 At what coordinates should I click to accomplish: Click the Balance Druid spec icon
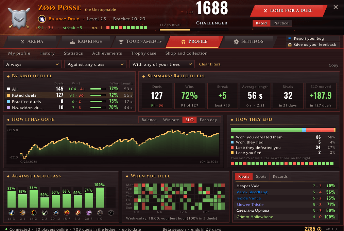(x=42, y=19)
